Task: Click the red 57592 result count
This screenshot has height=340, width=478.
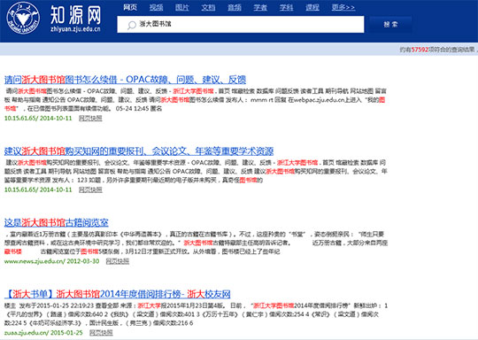Action: coord(420,50)
